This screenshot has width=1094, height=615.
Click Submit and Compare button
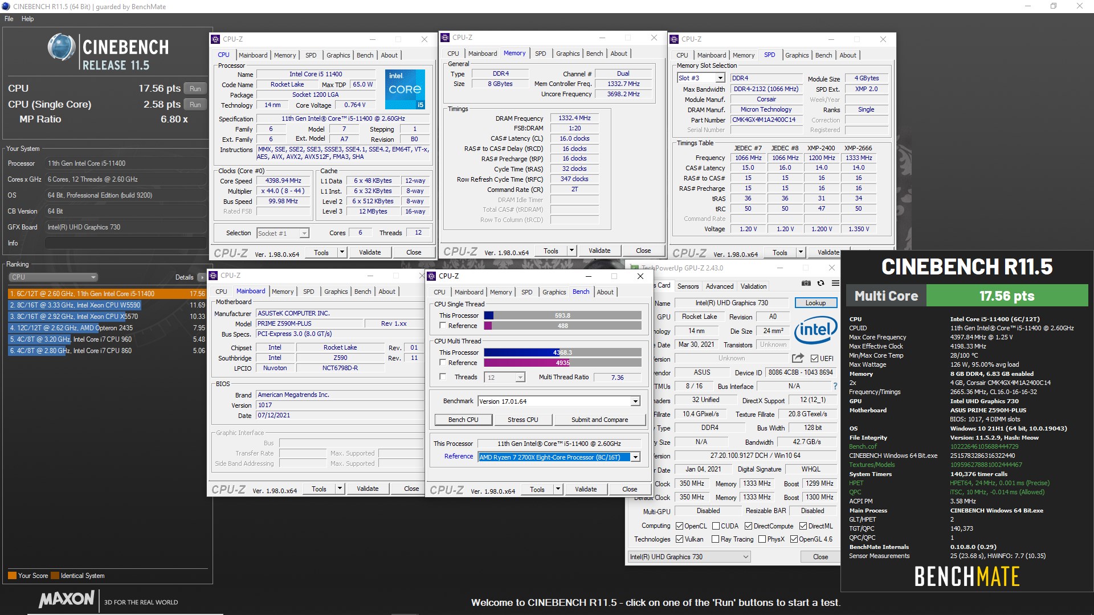pyautogui.click(x=599, y=420)
